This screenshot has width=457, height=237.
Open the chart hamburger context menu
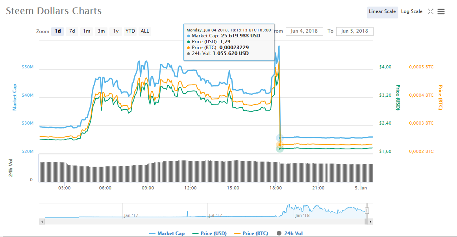(441, 12)
